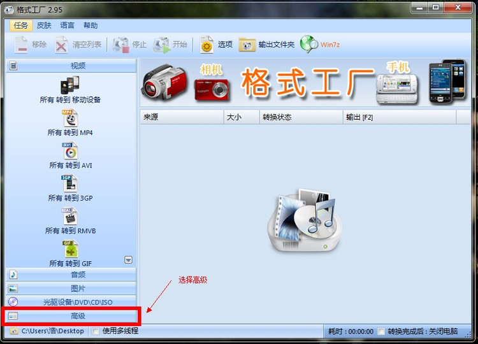The height and width of the screenshot is (344, 478).
Task: Expand the 光驱设备\DVD\CD\ISO panel
Action: coord(71,302)
